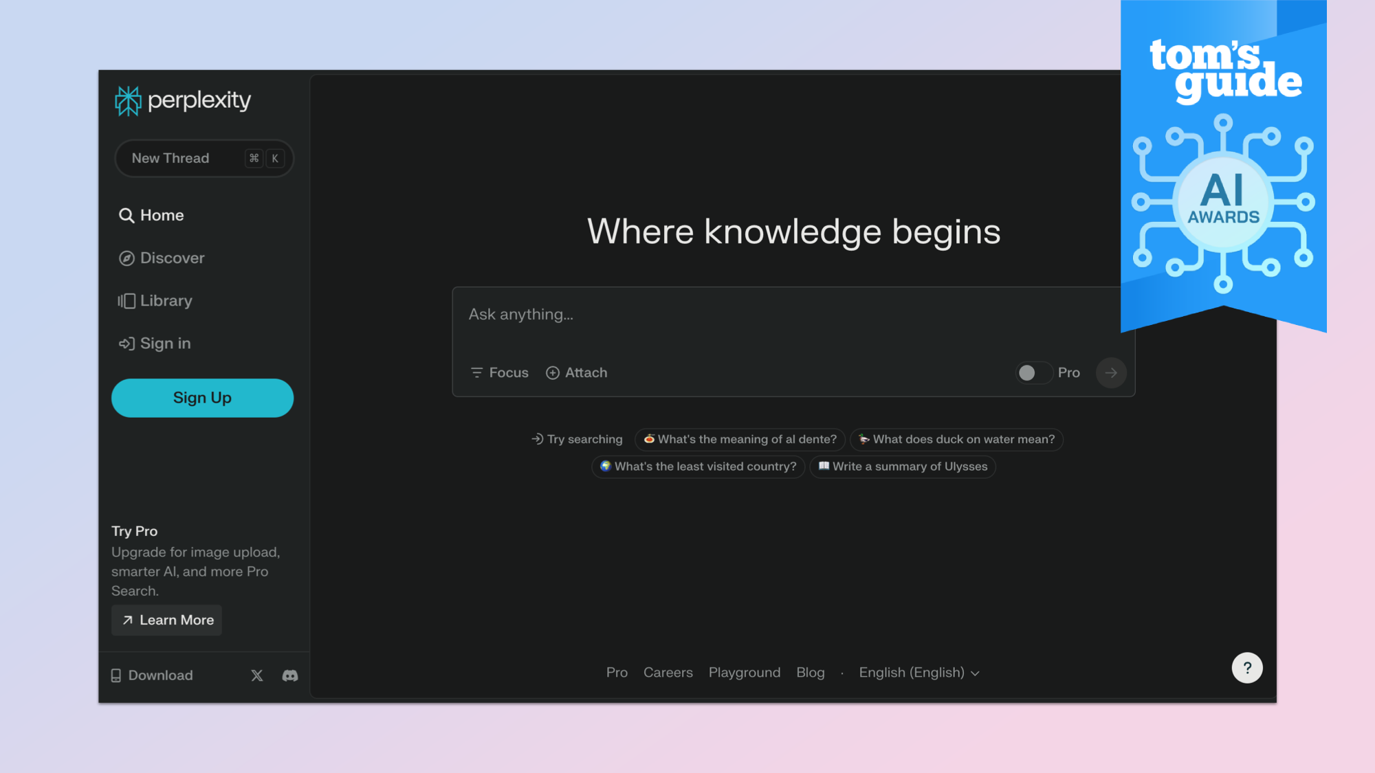
Task: Enable the Pro search toggle
Action: point(1033,372)
